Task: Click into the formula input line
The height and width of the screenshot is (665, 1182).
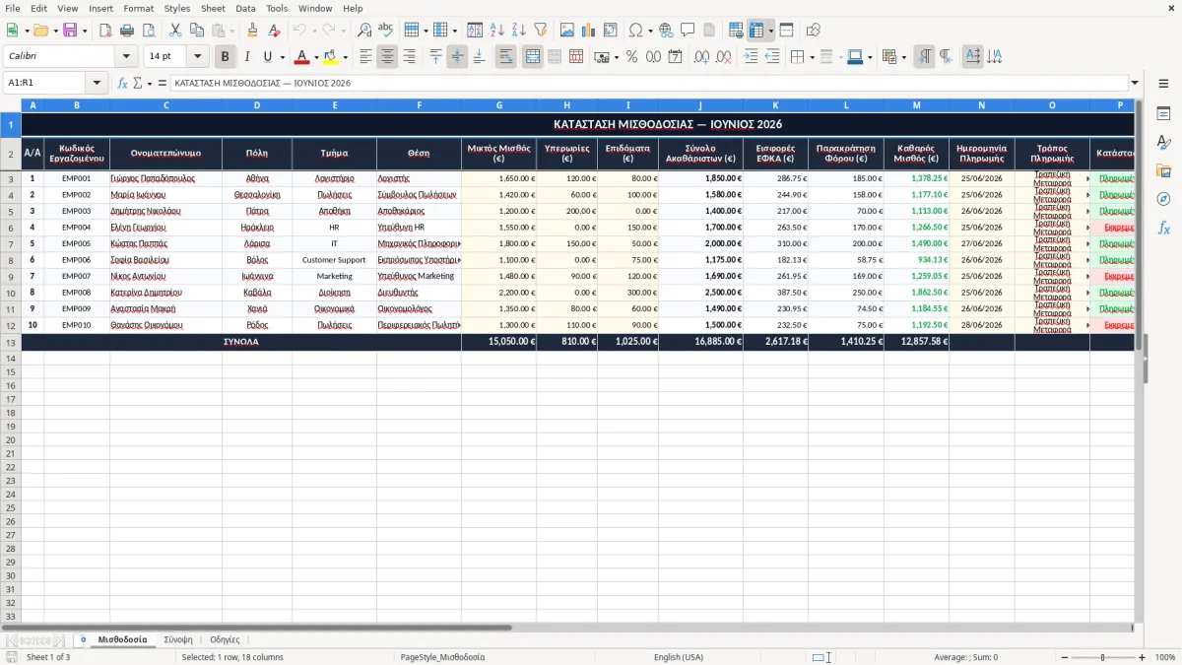Action: (648, 83)
